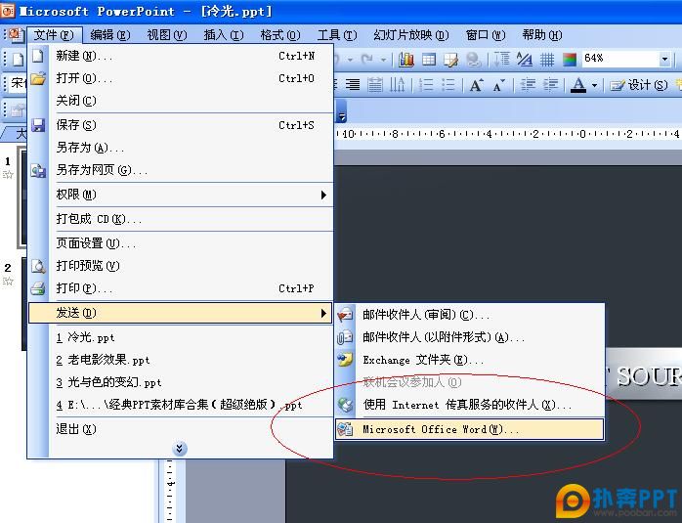
Task: Click the Insert Table toolbar icon
Action: (x=429, y=59)
